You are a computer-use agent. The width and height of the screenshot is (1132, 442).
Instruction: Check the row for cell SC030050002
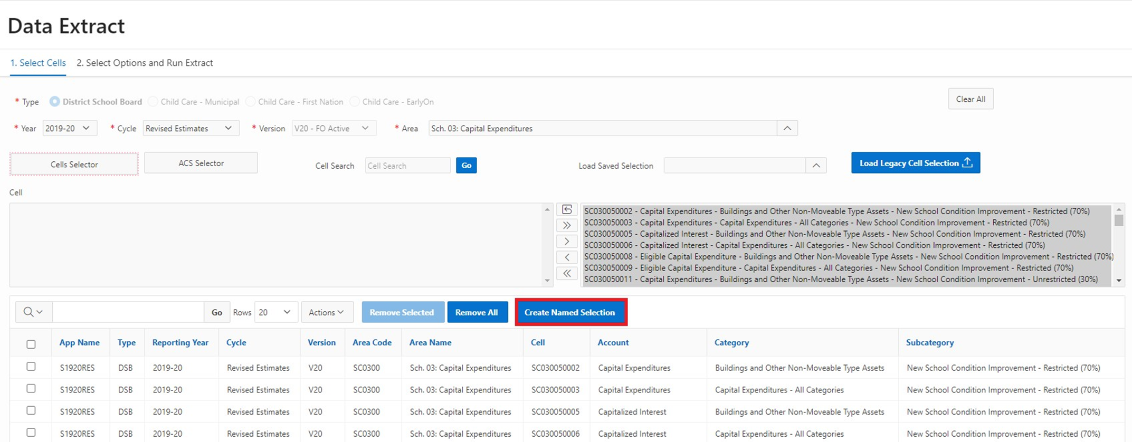(x=31, y=367)
